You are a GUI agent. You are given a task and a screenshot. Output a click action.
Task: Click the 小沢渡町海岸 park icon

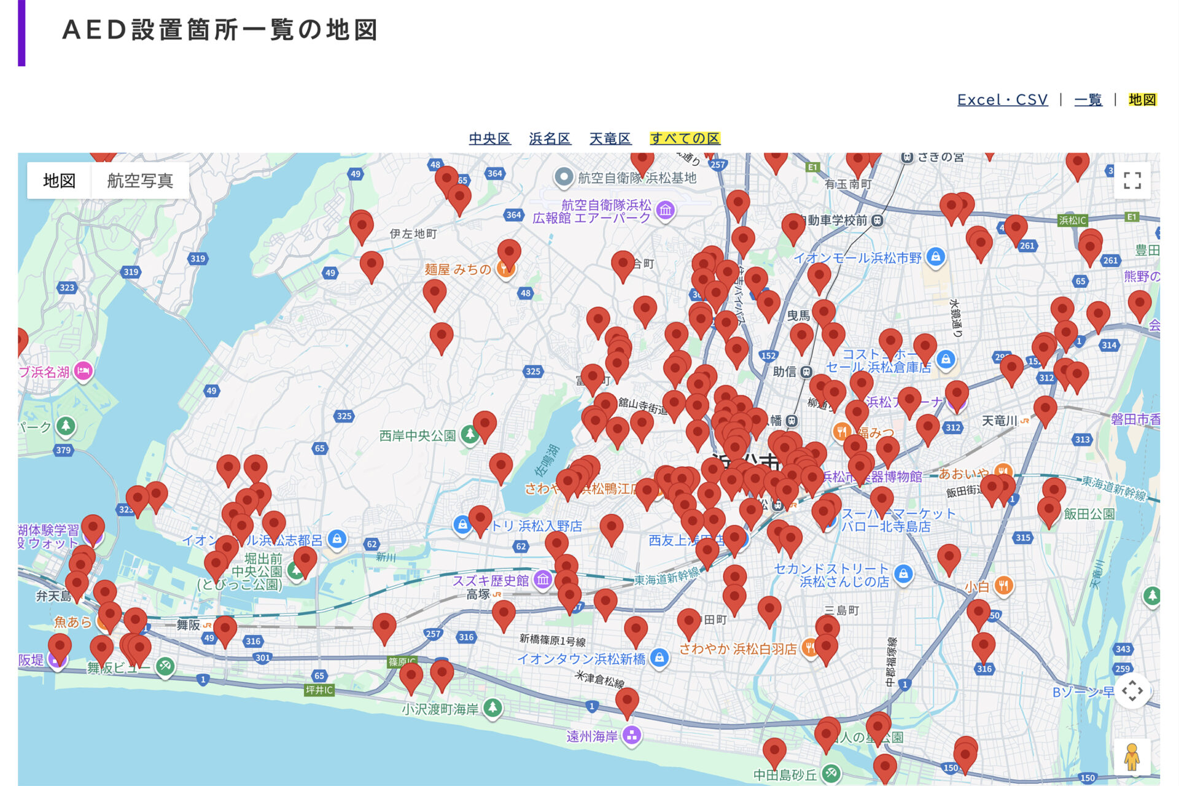coord(492,708)
